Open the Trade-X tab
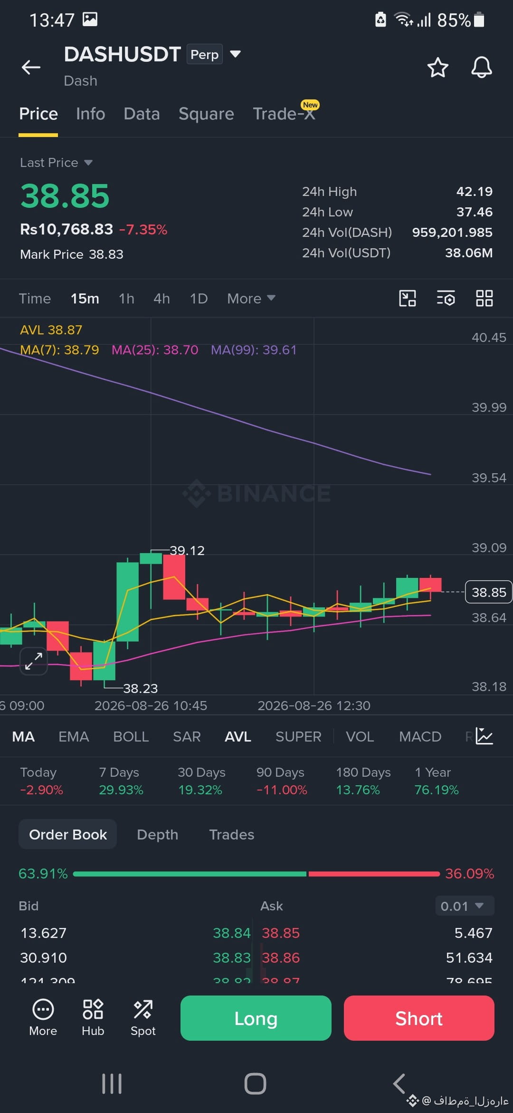 click(284, 114)
